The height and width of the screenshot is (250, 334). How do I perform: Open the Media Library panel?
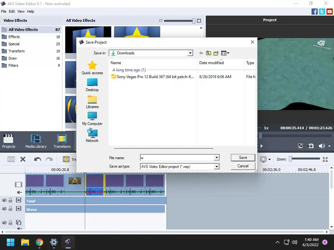coord(36,141)
